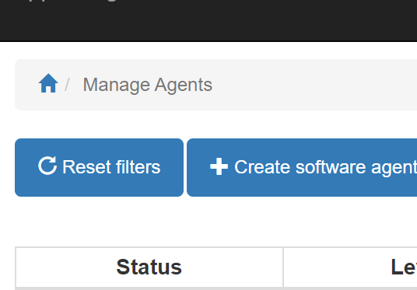The width and height of the screenshot is (417, 290).
Task: Click the Status column header
Action: point(149,267)
